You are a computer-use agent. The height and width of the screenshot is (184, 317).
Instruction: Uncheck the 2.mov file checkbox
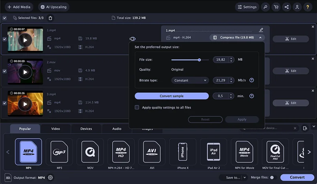5,71
